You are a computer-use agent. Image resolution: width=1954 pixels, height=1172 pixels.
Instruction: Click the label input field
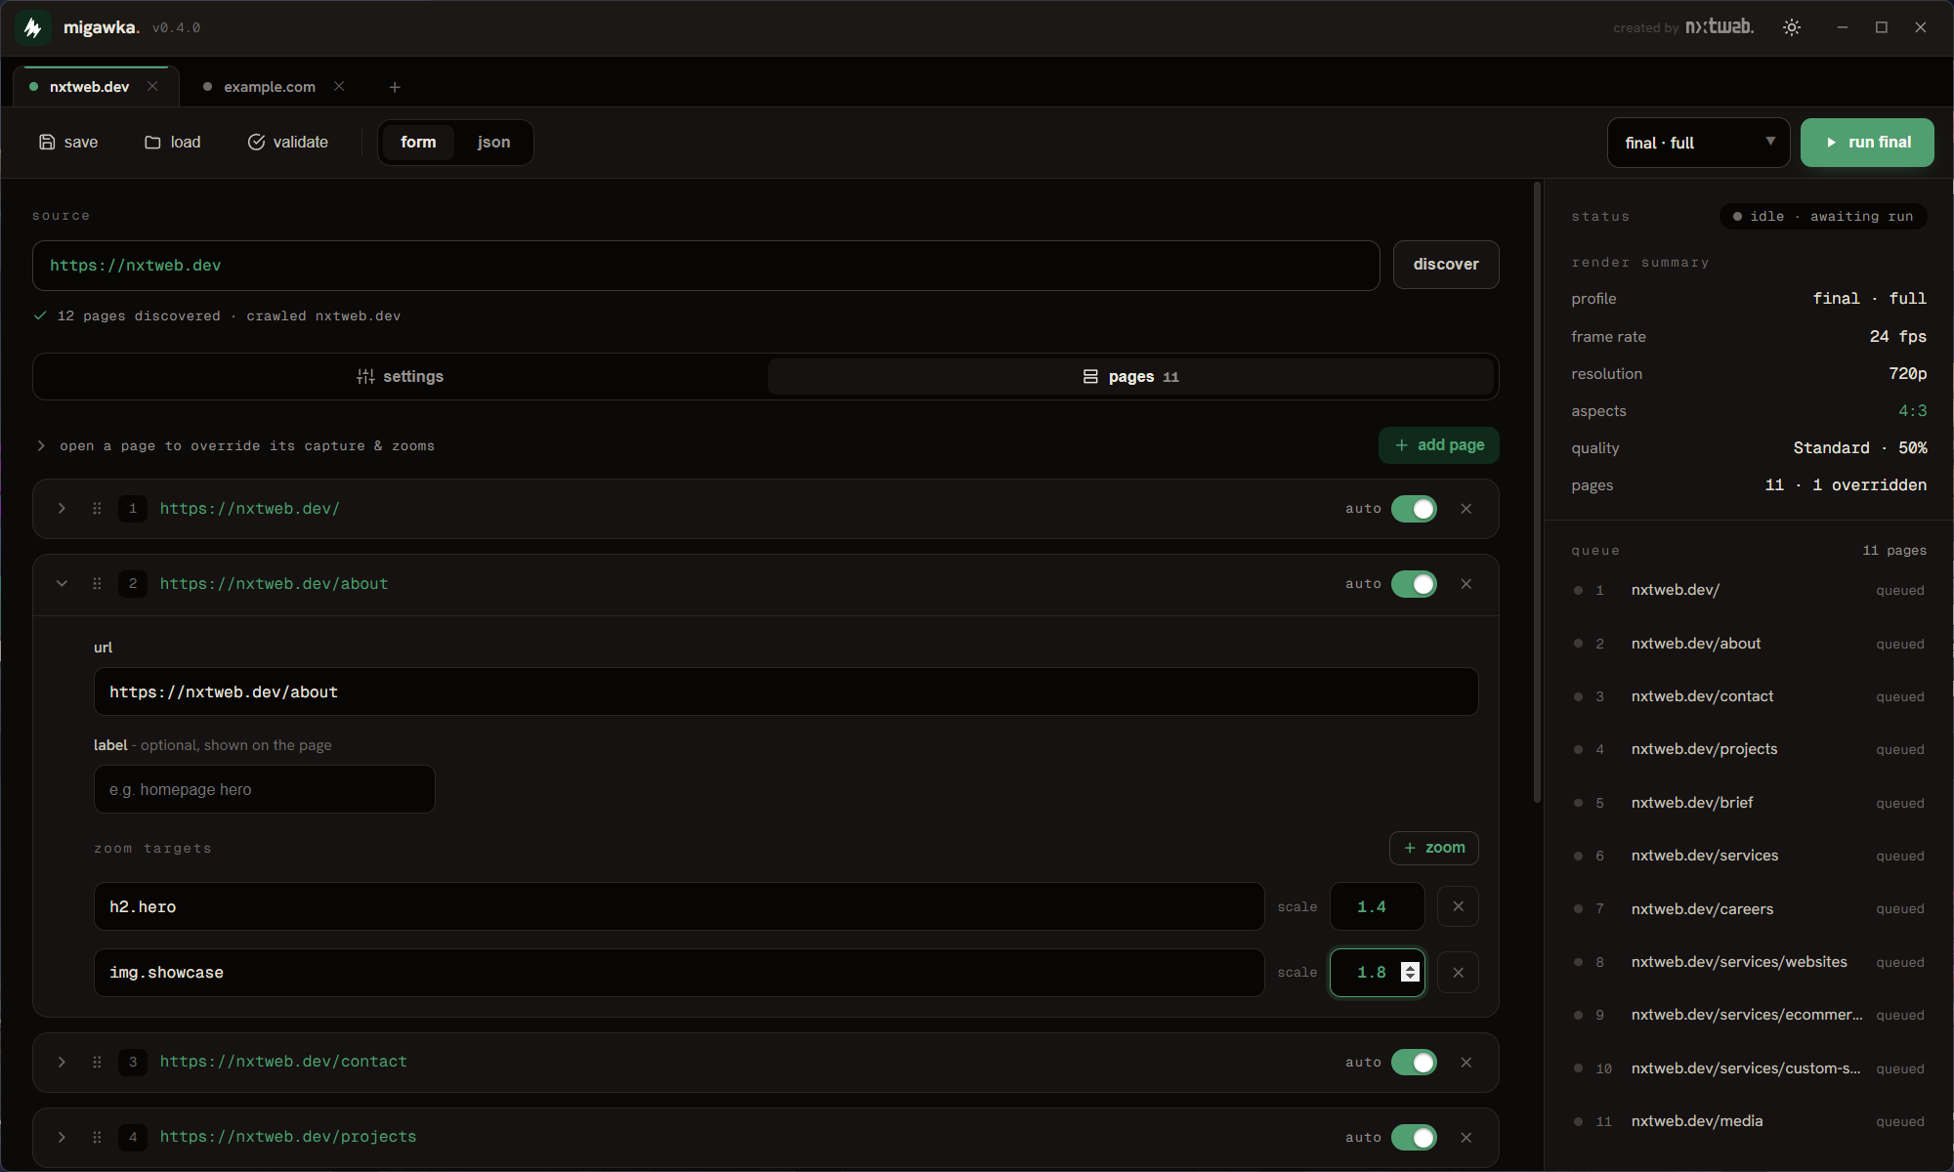coord(264,789)
